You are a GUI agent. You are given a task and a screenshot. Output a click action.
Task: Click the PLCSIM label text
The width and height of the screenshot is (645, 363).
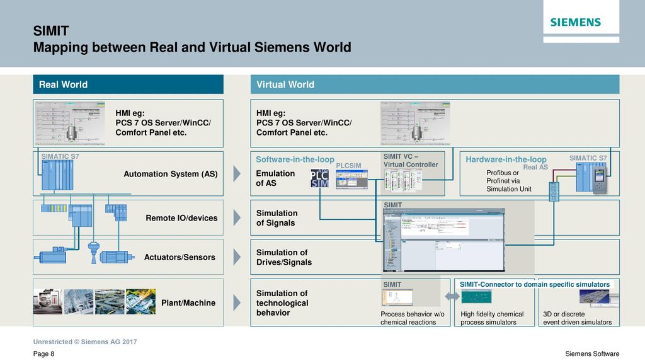click(348, 166)
